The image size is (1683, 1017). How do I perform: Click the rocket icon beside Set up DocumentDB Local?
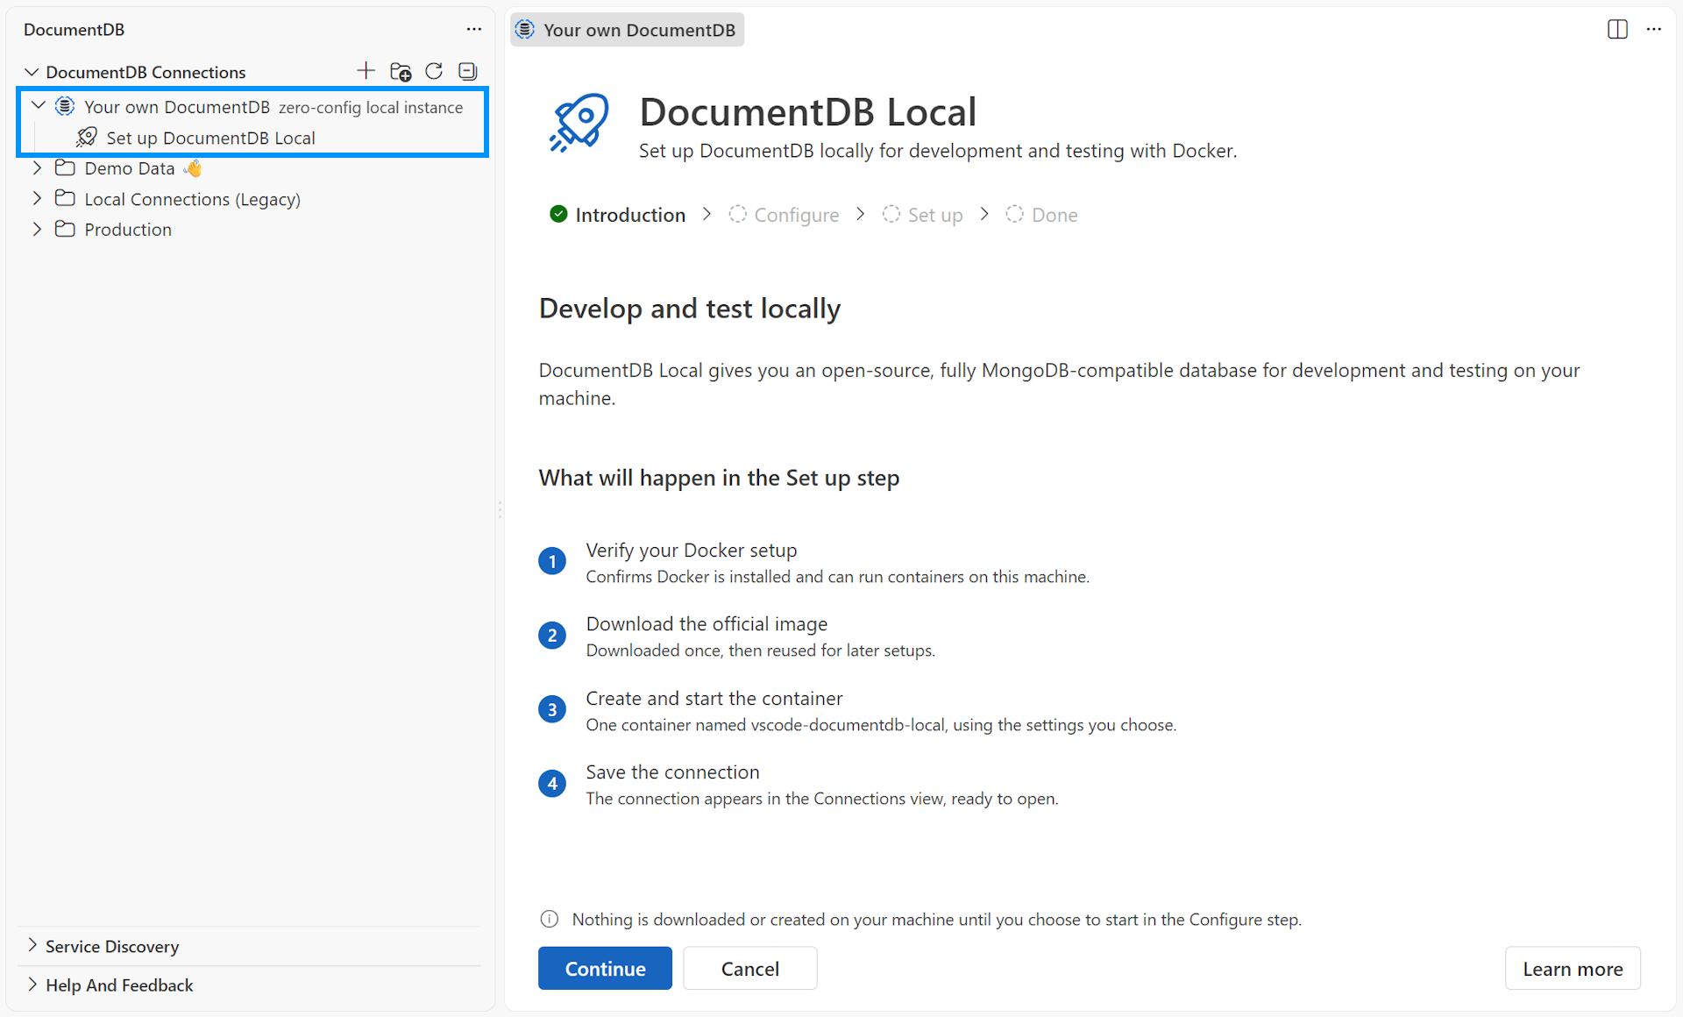87,137
